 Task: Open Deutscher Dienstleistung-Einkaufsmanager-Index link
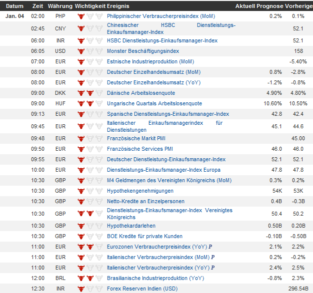(x=166, y=159)
